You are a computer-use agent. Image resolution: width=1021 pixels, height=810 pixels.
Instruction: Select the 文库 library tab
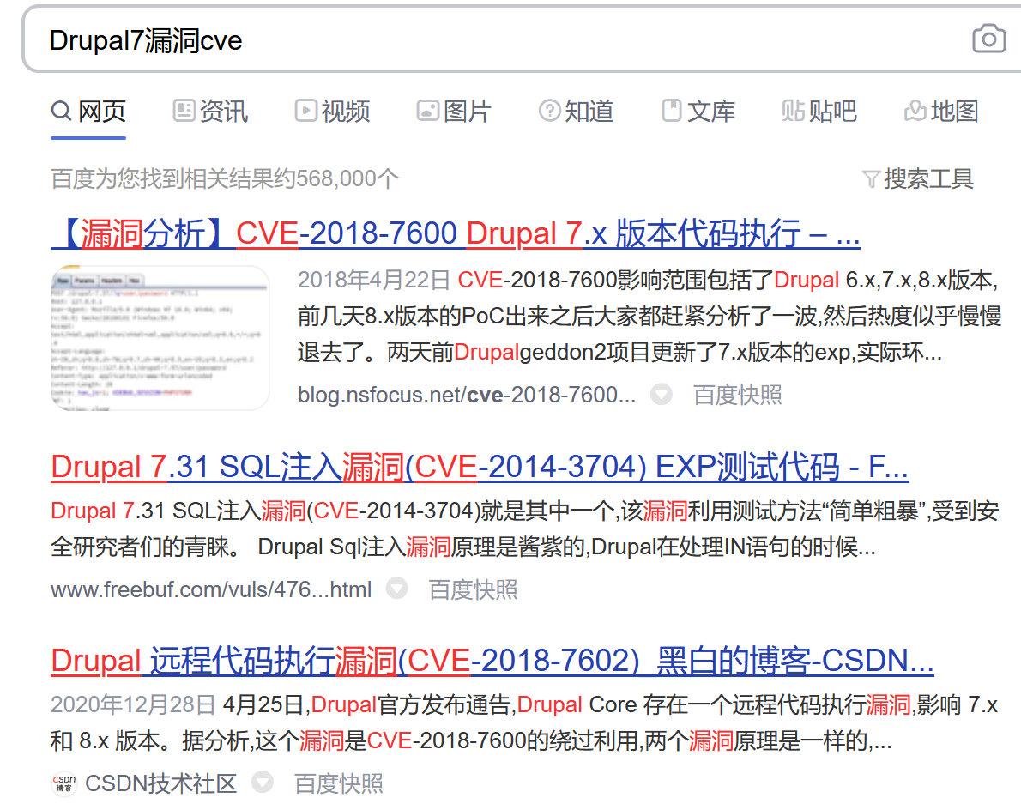click(x=698, y=111)
